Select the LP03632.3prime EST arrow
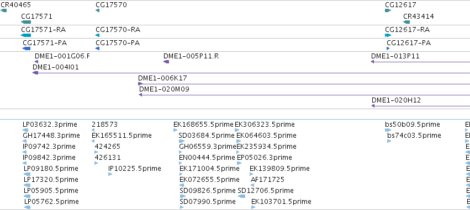 [x=25, y=130]
